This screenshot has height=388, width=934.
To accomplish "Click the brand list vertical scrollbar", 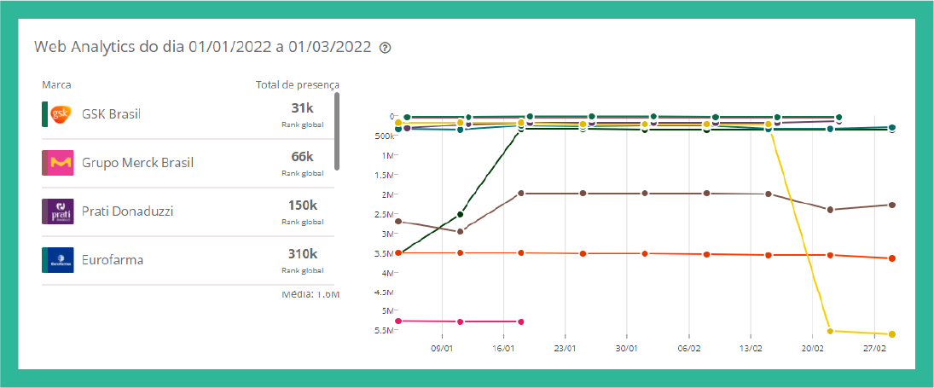I will [337, 130].
